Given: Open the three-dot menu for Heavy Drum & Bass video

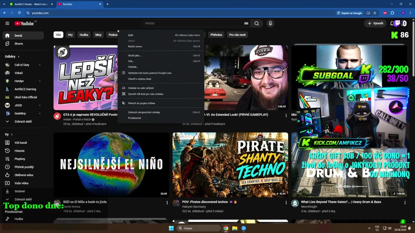Looking at the screenshot, I should (x=405, y=203).
